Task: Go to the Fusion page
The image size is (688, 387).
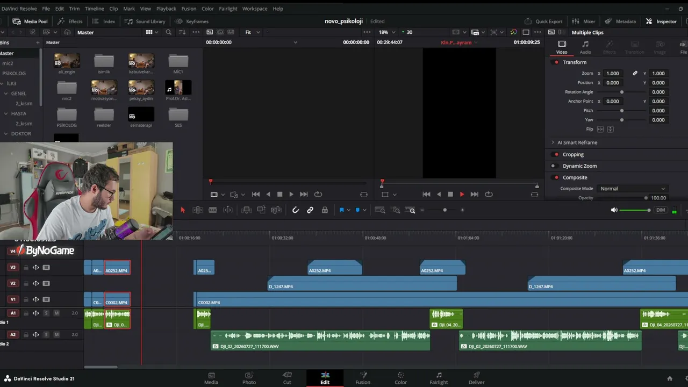Action: (x=363, y=378)
